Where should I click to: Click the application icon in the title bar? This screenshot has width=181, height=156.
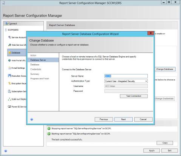click(4, 3)
